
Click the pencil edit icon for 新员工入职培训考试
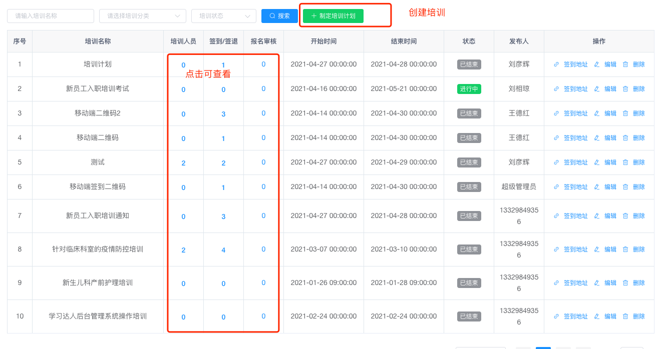coord(596,89)
